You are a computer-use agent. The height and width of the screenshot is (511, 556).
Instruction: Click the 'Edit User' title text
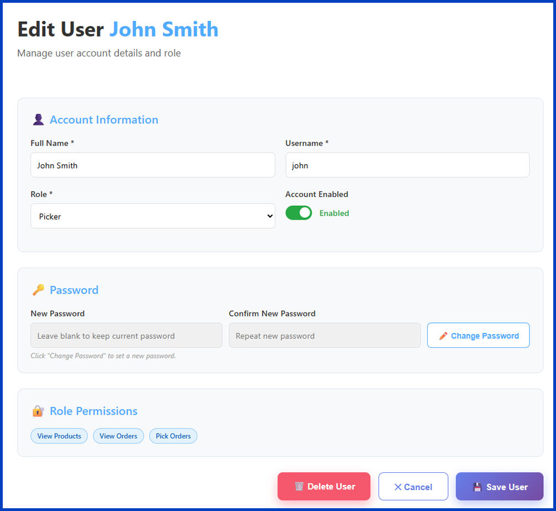61,29
